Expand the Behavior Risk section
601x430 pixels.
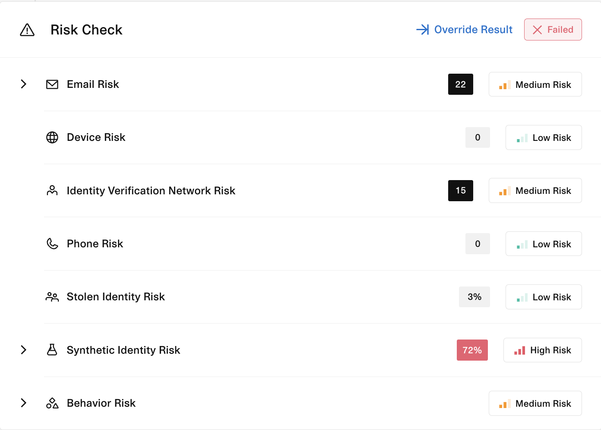point(24,403)
